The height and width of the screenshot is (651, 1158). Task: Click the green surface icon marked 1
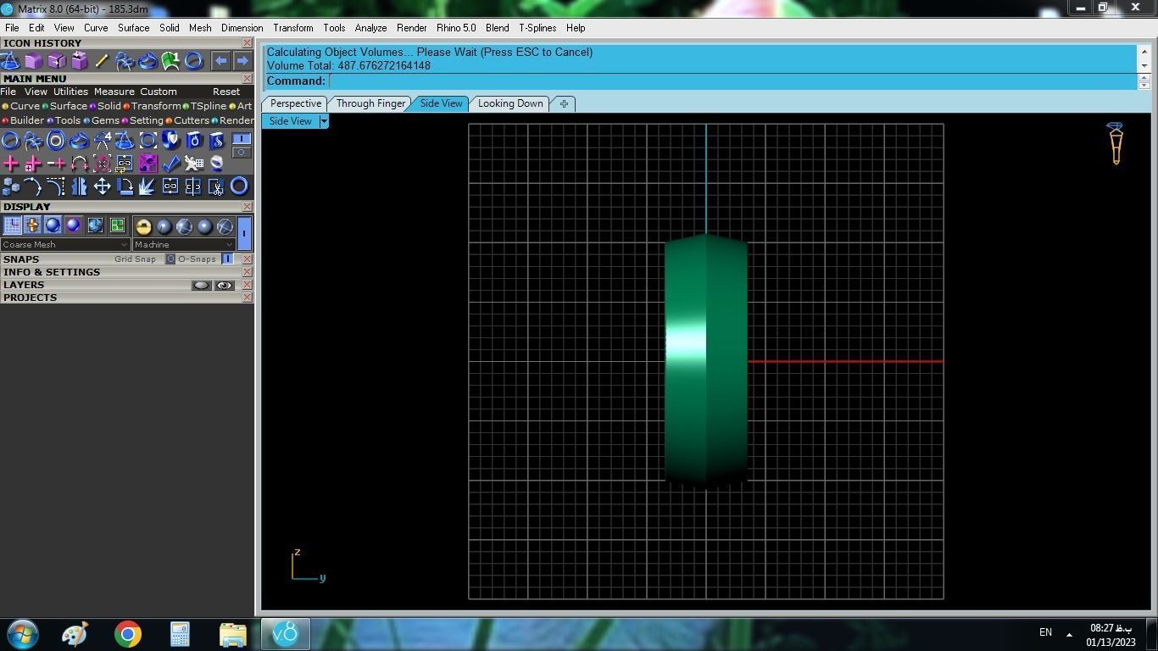170,61
